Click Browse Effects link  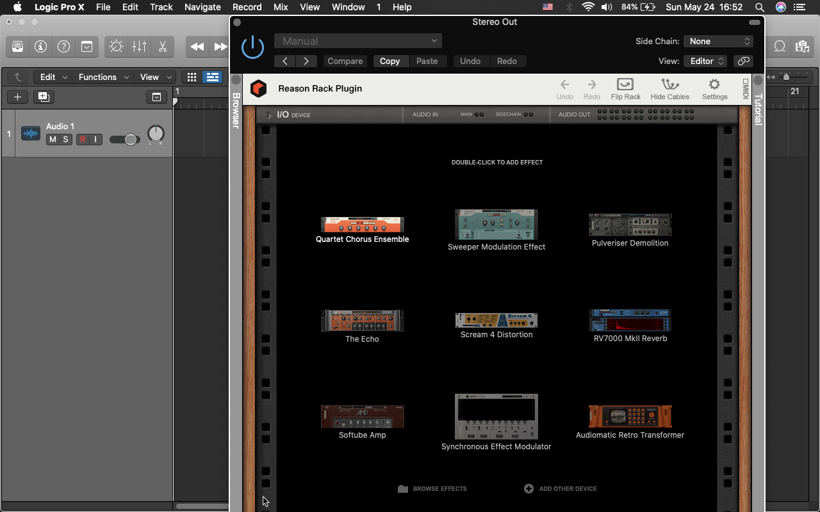pos(432,489)
